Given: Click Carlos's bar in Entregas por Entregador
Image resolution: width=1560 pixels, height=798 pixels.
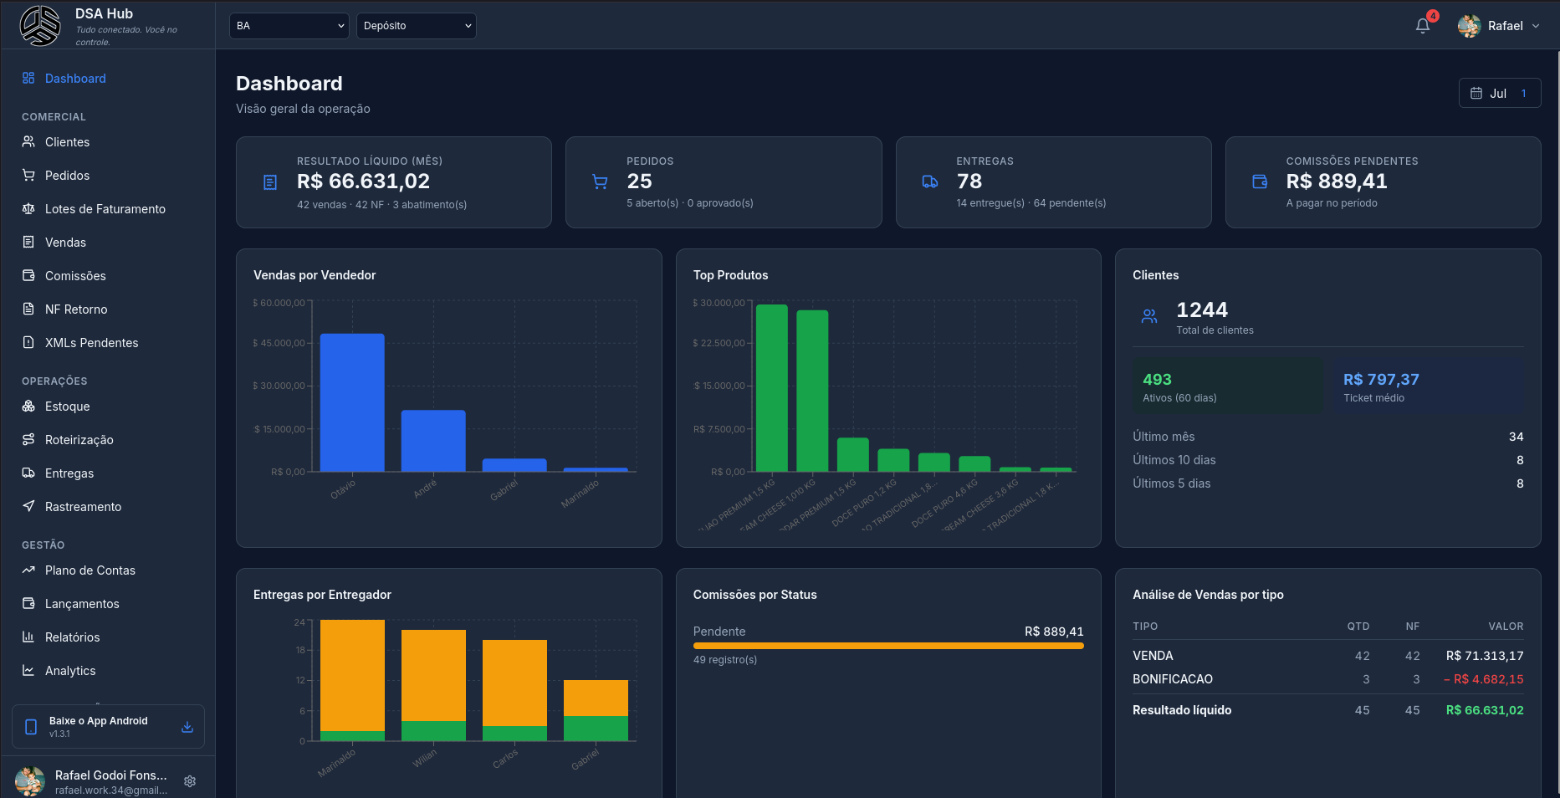Looking at the screenshot, I should pos(514,690).
